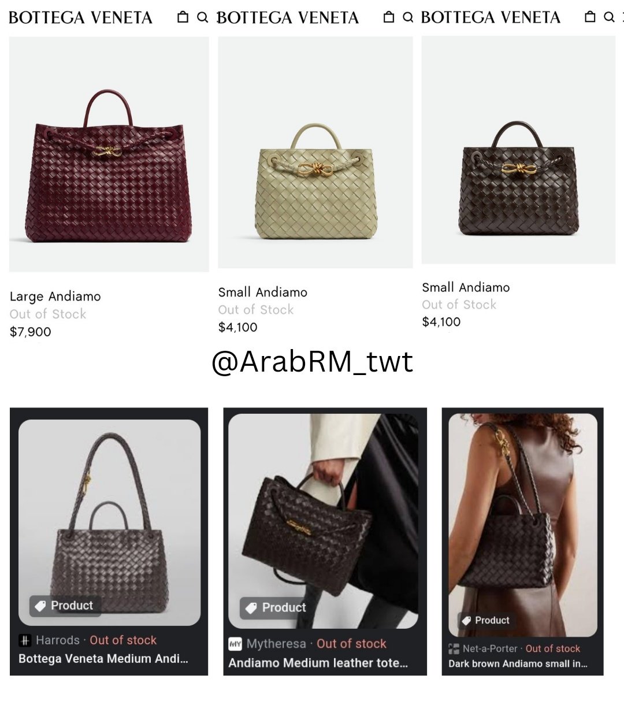Open the shopping bag icon in first header
This screenshot has height=701, width=624.
click(183, 17)
